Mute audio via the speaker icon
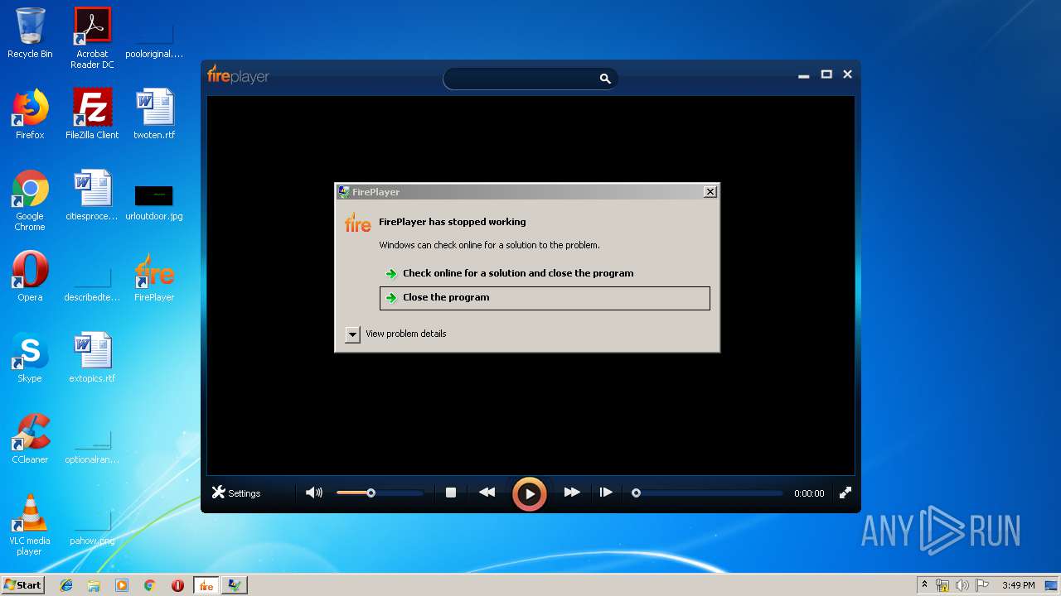The image size is (1061, 596). [314, 493]
